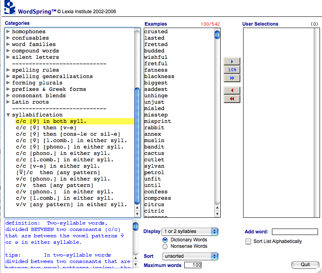Click the WordSpring logo icon
The height and width of the screenshot is (273, 322).
click(x=10, y=7)
